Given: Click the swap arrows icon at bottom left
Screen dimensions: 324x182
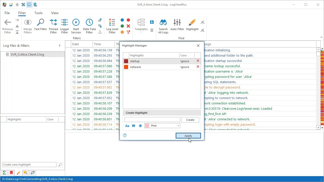Looking at the screenshot, I should tap(33, 173).
